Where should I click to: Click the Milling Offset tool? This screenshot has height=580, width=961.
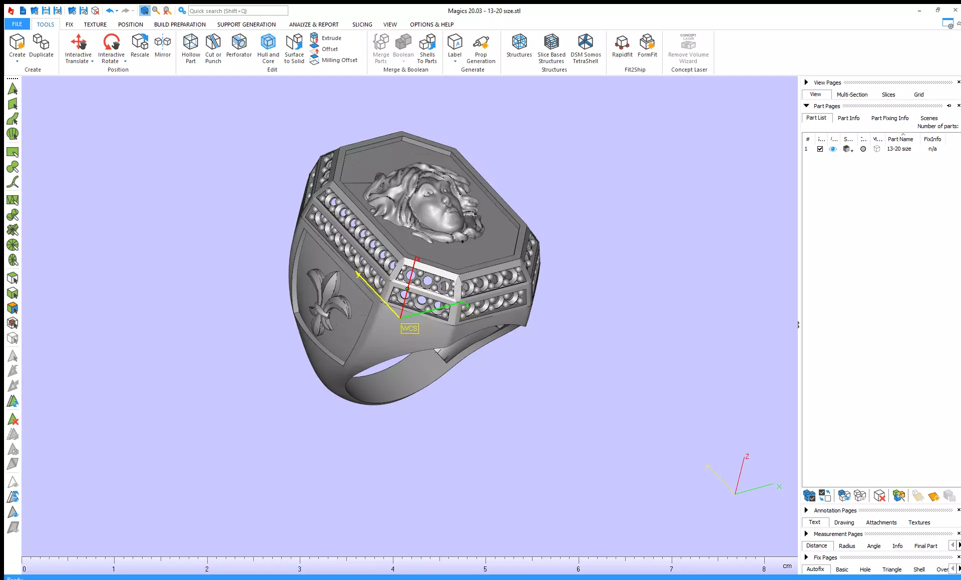coord(333,60)
